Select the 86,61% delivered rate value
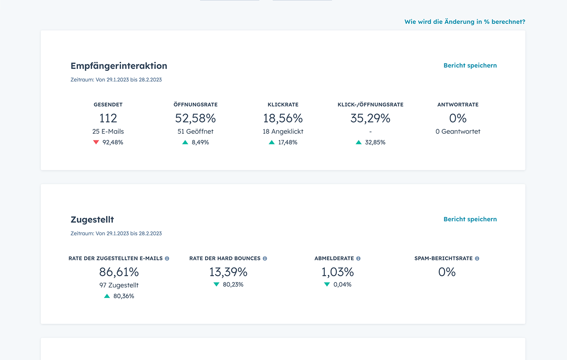The width and height of the screenshot is (567, 360). pyautogui.click(x=119, y=272)
